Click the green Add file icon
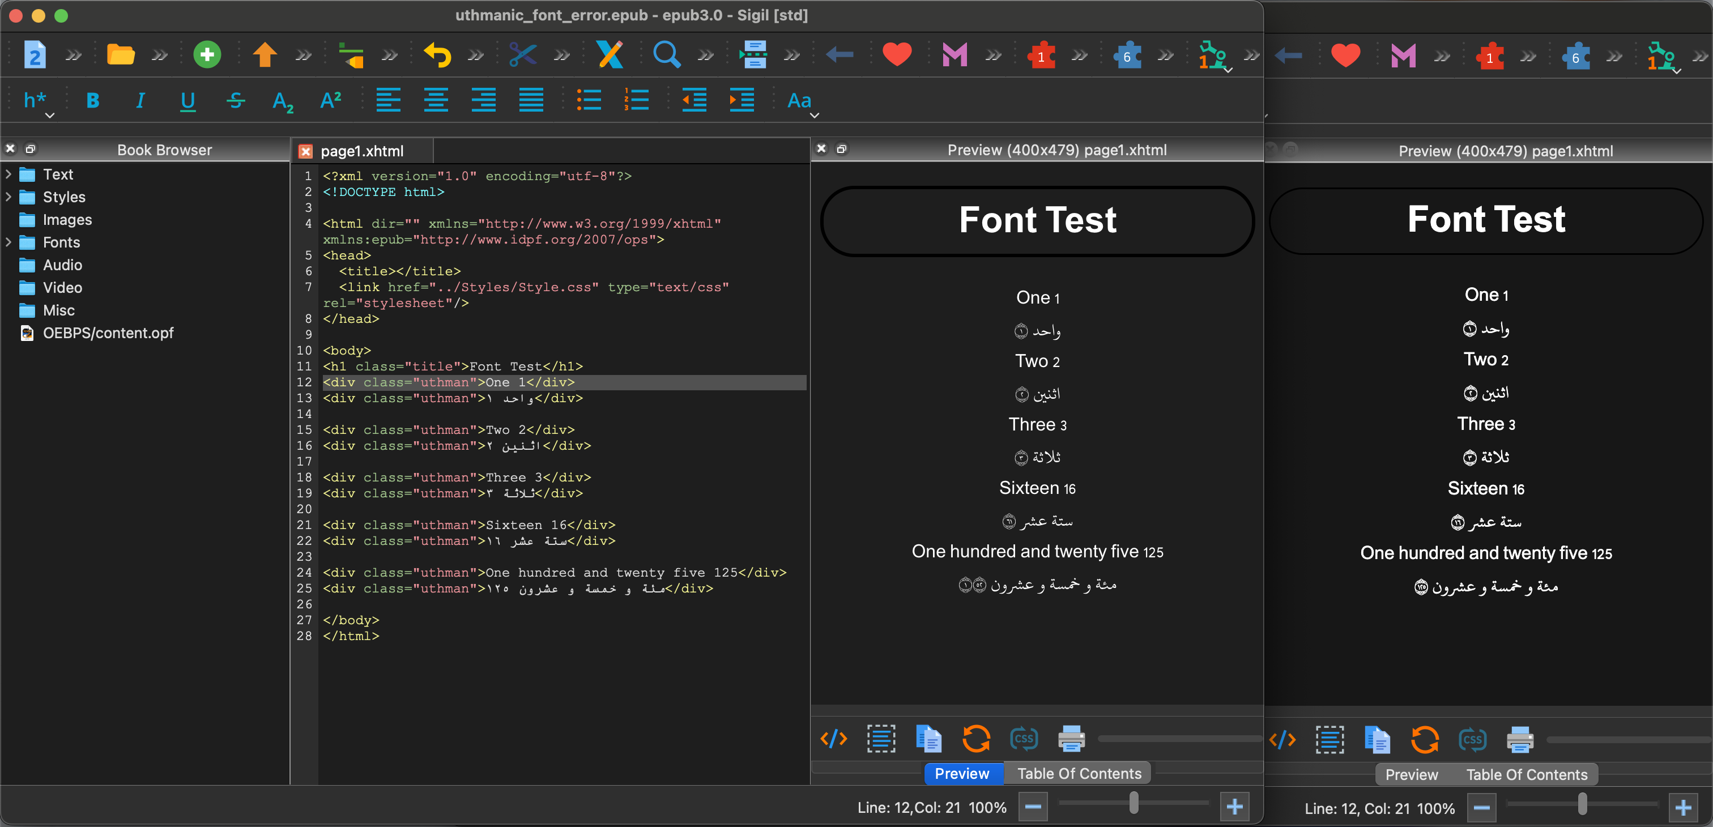 (207, 55)
